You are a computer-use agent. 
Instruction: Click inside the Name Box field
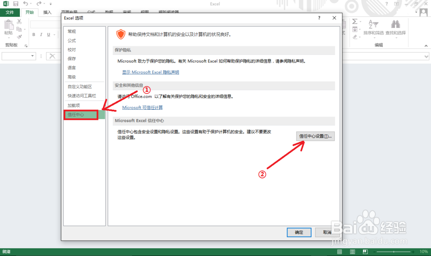(16, 56)
